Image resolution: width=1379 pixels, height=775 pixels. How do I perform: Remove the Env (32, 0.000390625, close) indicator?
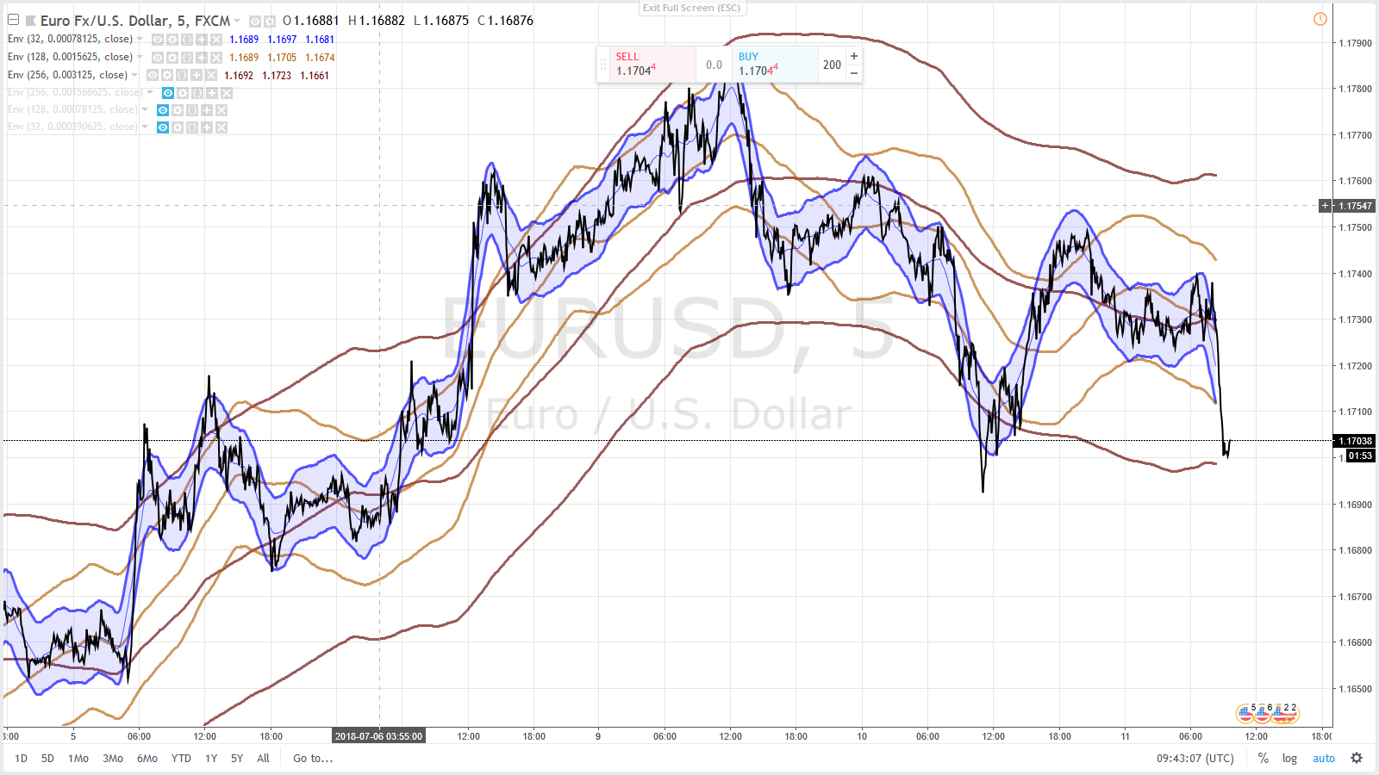[222, 127]
